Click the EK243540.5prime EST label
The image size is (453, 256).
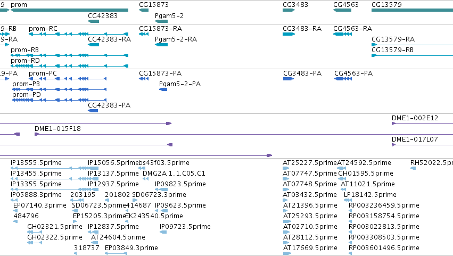(x=154, y=216)
